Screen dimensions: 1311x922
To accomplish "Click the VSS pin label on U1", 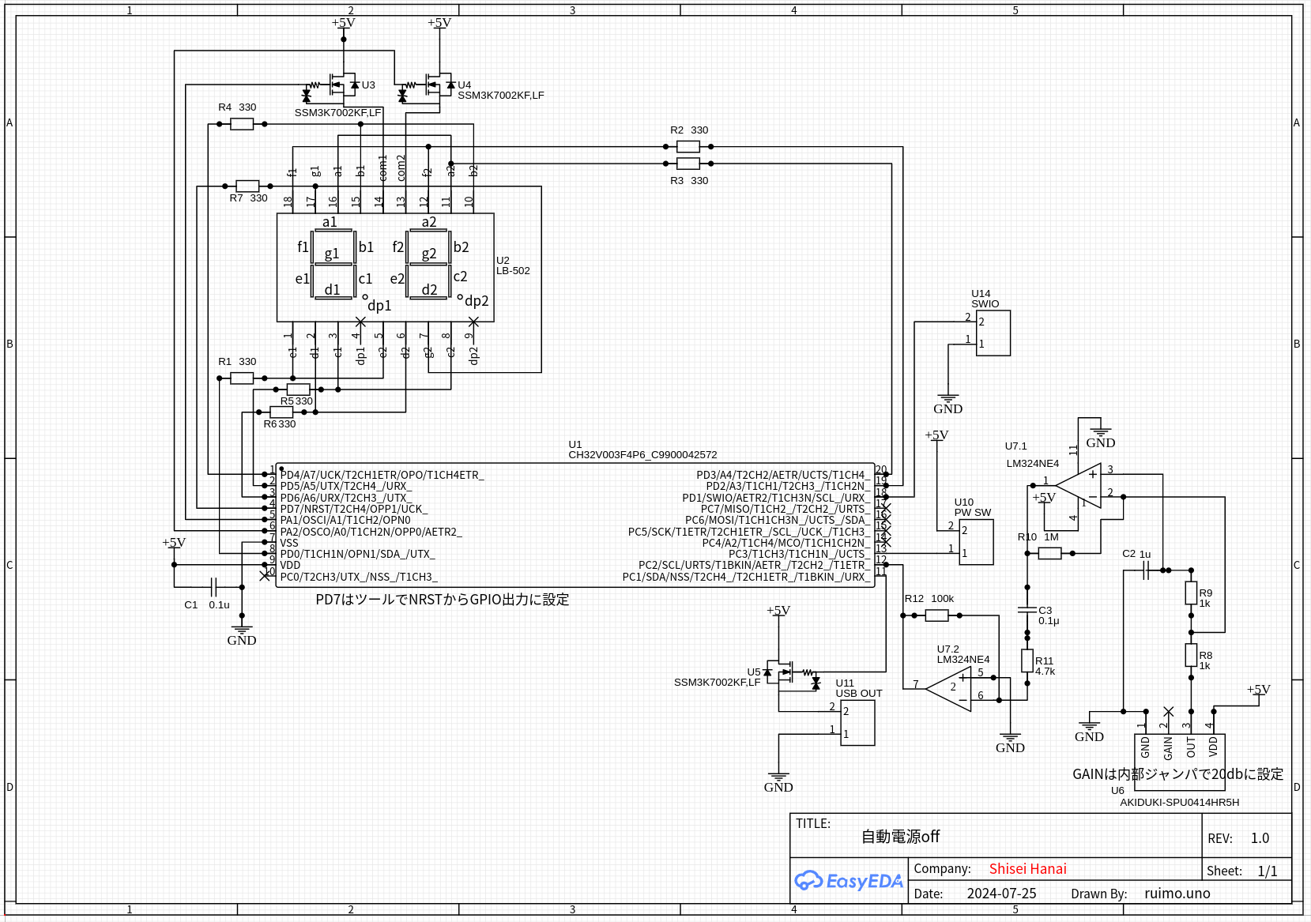I will (x=289, y=543).
